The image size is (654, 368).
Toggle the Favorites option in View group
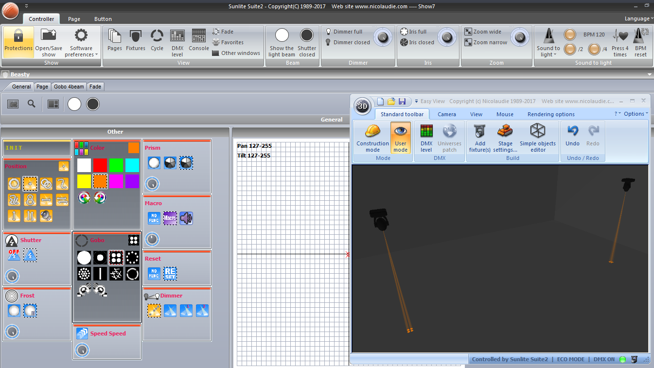point(228,42)
